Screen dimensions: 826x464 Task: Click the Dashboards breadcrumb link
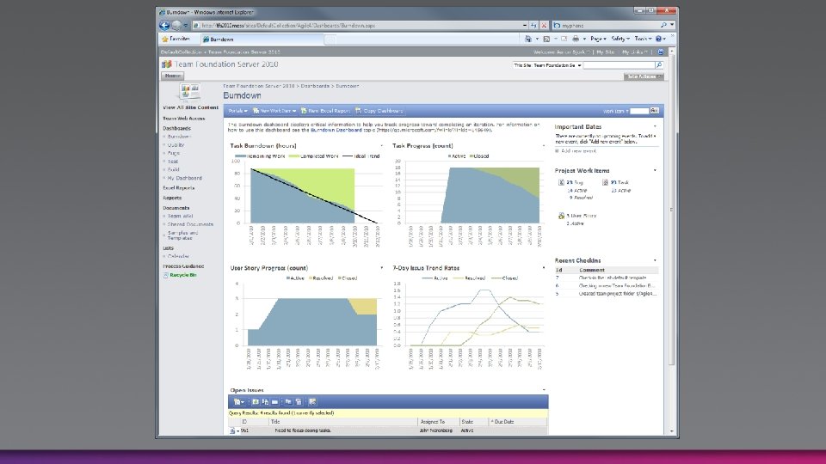pos(315,86)
